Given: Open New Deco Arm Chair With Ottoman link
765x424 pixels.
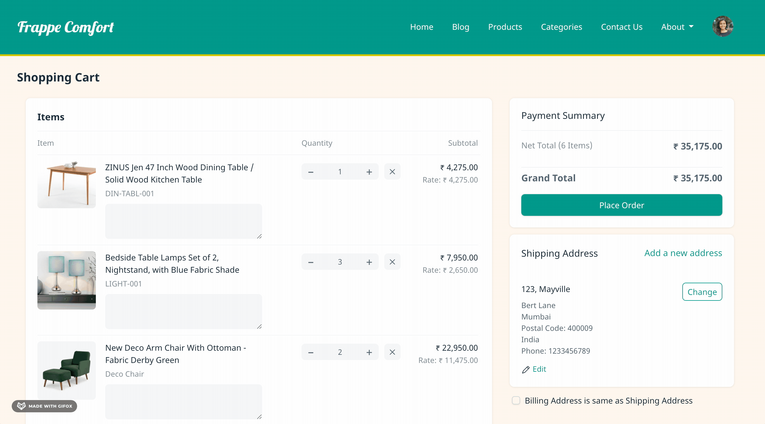Looking at the screenshot, I should pos(176,354).
